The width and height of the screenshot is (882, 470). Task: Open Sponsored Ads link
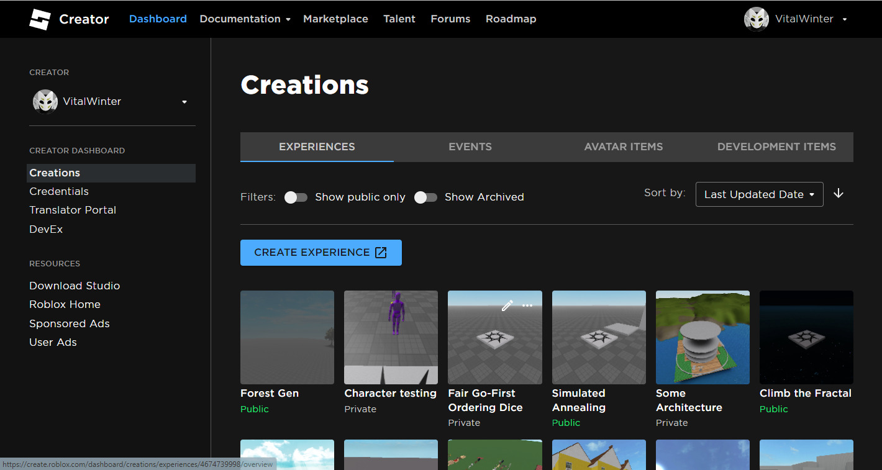70,323
